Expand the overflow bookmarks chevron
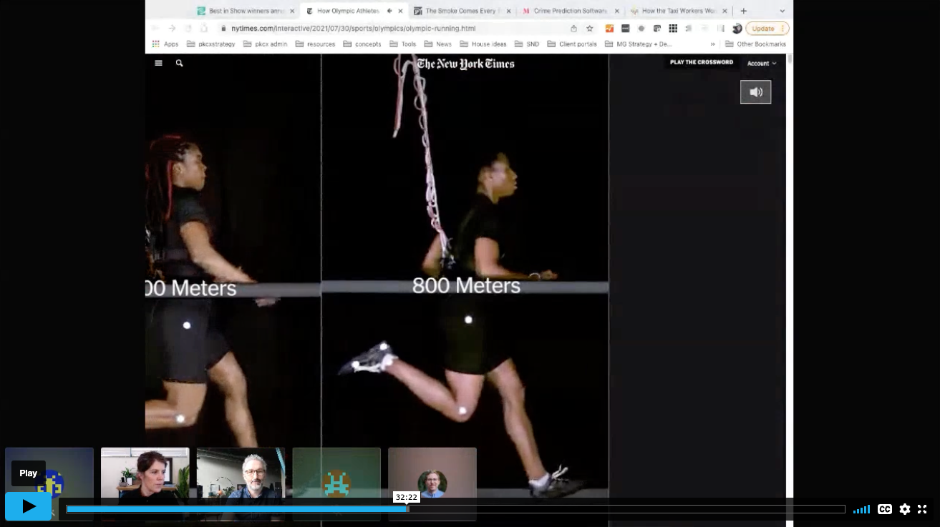940x527 pixels. tap(712, 44)
